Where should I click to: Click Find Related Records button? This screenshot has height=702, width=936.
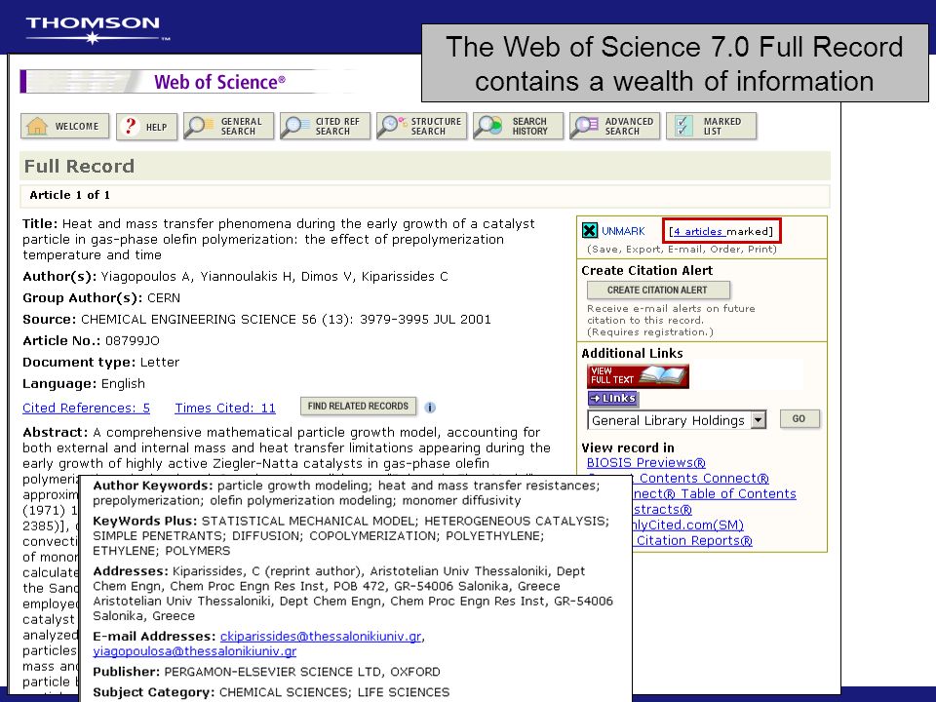click(358, 406)
